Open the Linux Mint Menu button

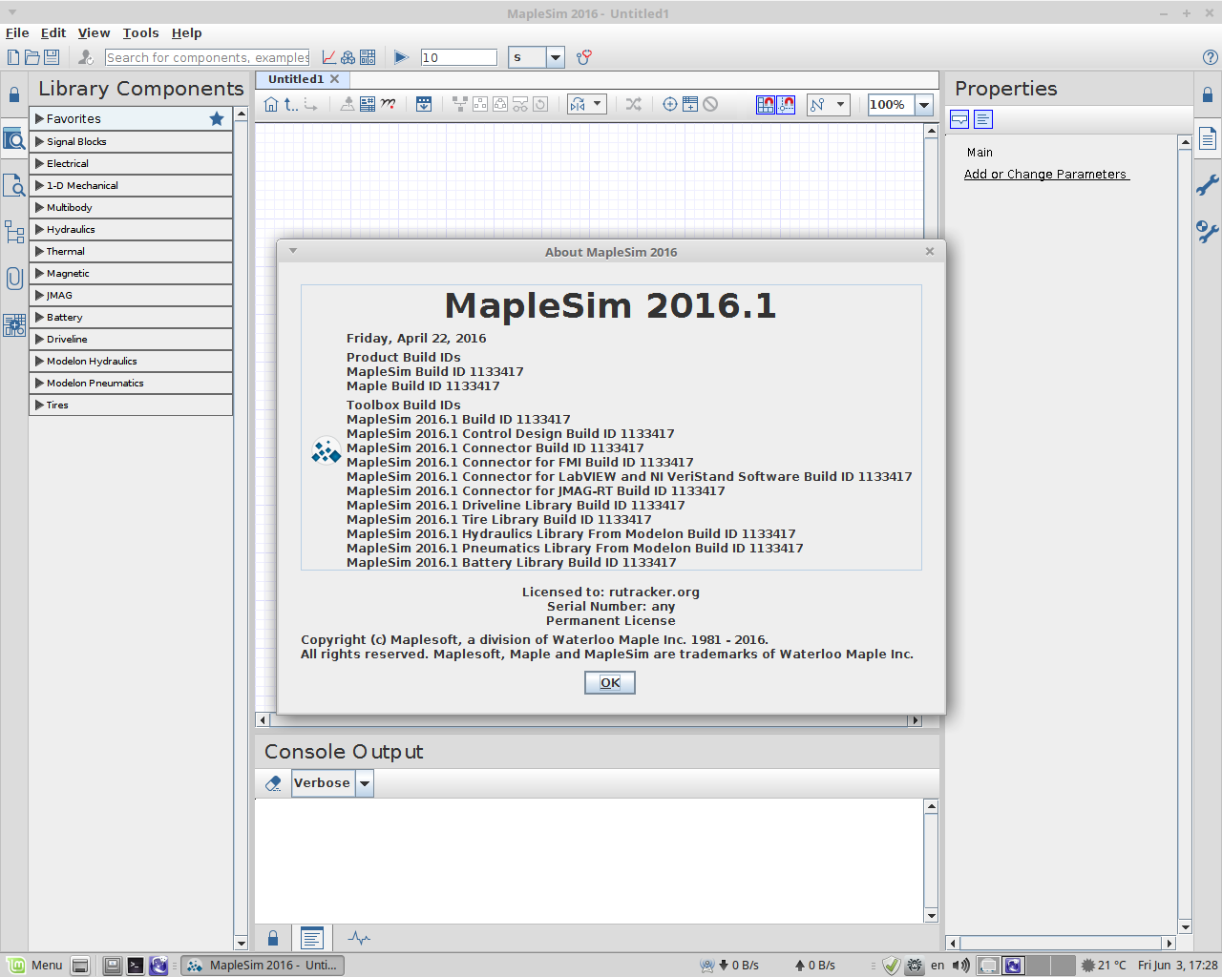(35, 965)
